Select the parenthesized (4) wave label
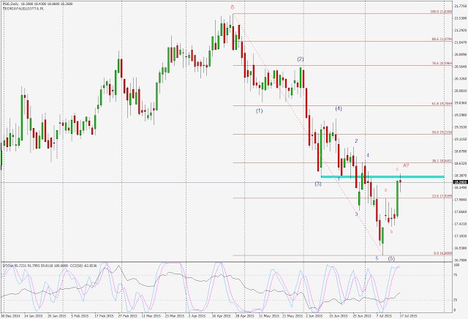Image resolution: width=468 pixels, height=319 pixels. click(338, 109)
